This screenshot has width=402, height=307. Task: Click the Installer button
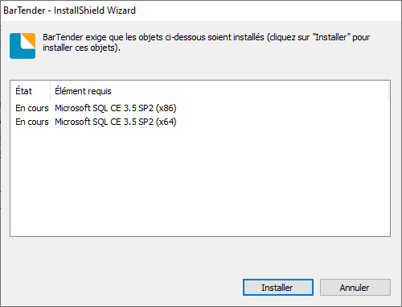pos(278,288)
